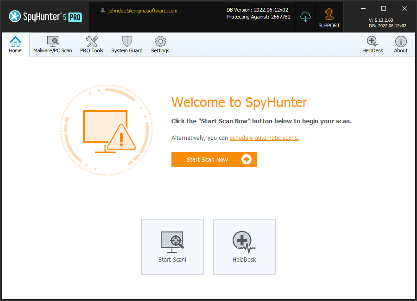The height and width of the screenshot is (301, 417).
Task: Open the Home tab
Action: pyautogui.click(x=15, y=45)
